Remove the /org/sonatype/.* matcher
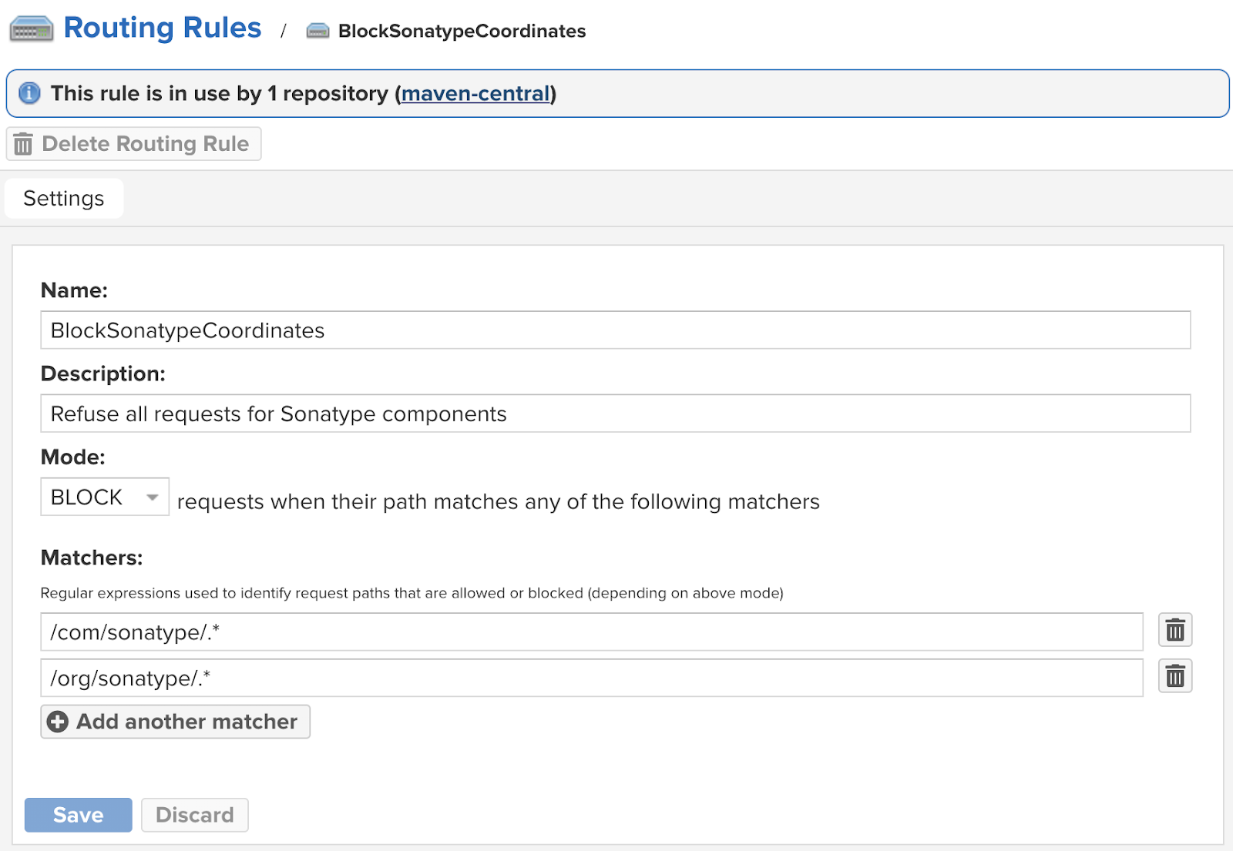The width and height of the screenshot is (1233, 851). coord(1175,677)
